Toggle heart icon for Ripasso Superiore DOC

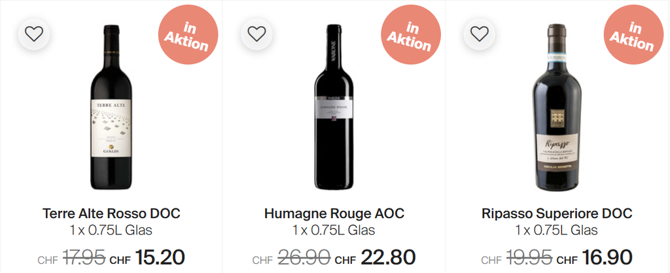480,33
